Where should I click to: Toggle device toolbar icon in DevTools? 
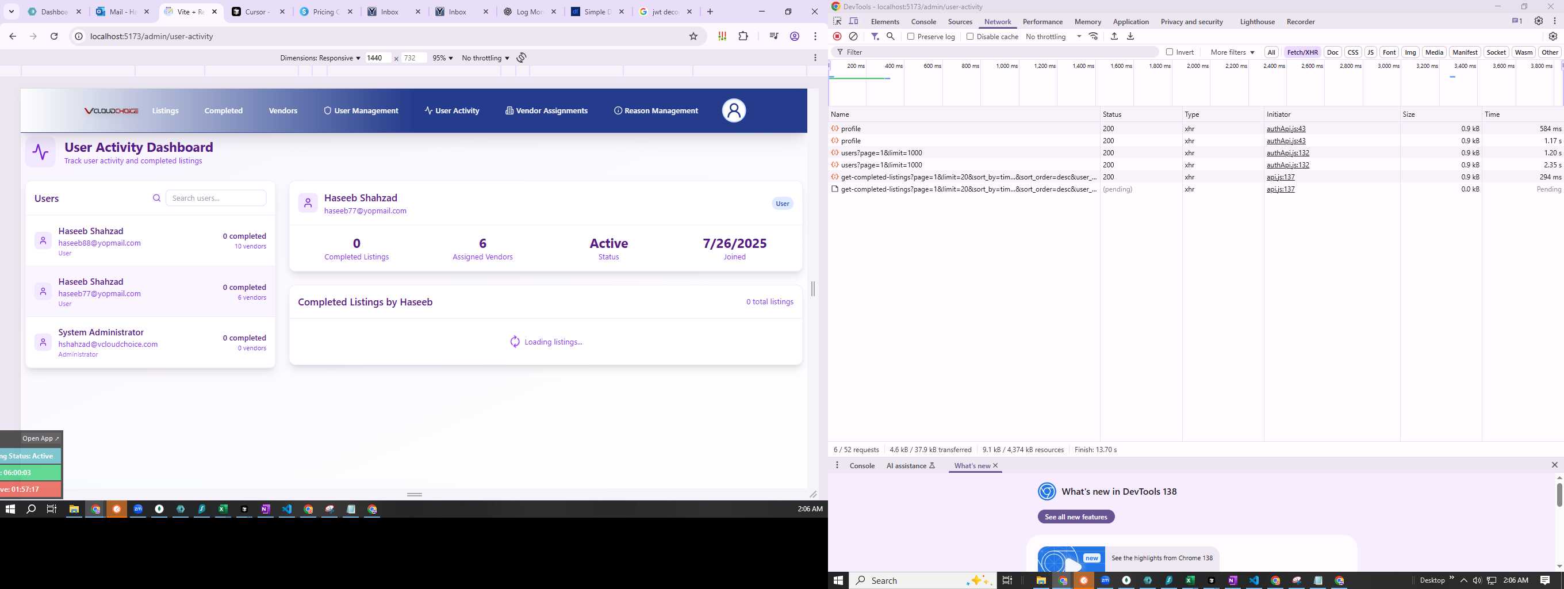click(854, 21)
